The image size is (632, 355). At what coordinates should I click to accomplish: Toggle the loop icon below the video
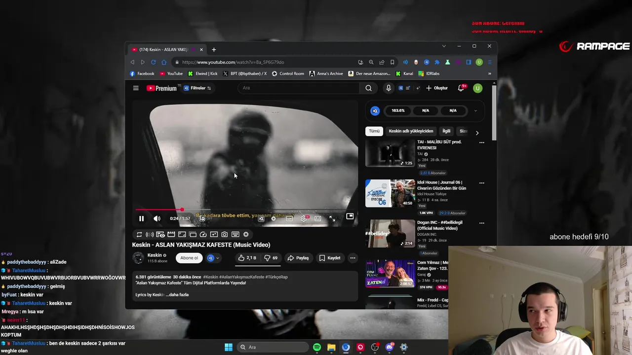point(139,235)
